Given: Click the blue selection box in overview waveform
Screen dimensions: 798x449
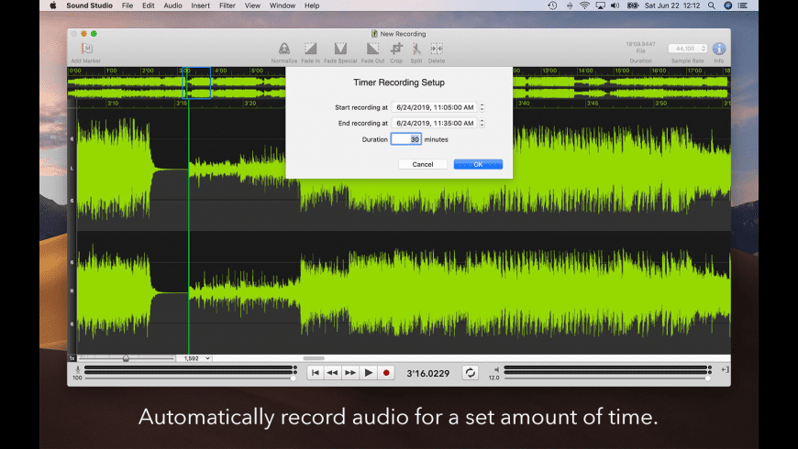Looking at the screenshot, I should [x=196, y=82].
